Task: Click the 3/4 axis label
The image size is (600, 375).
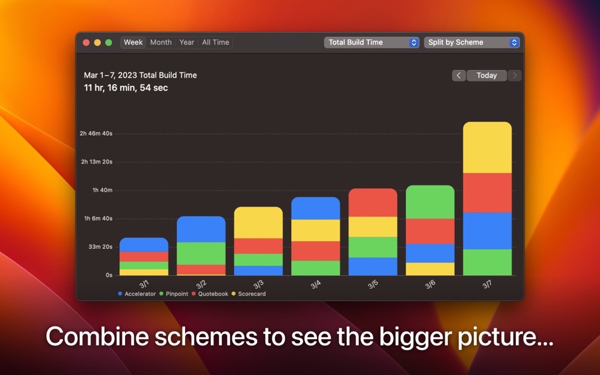Action: tap(316, 284)
